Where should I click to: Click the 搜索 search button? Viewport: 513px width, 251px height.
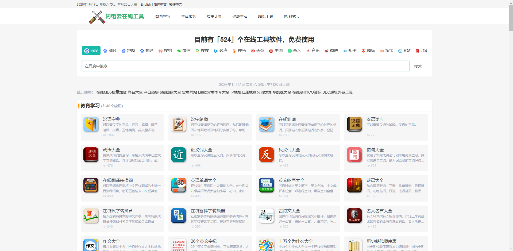(x=418, y=66)
